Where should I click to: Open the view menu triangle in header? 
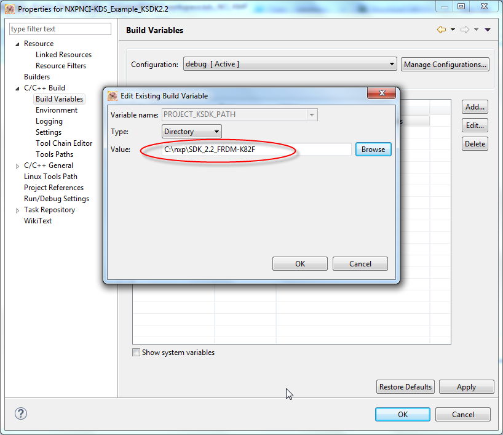click(488, 30)
